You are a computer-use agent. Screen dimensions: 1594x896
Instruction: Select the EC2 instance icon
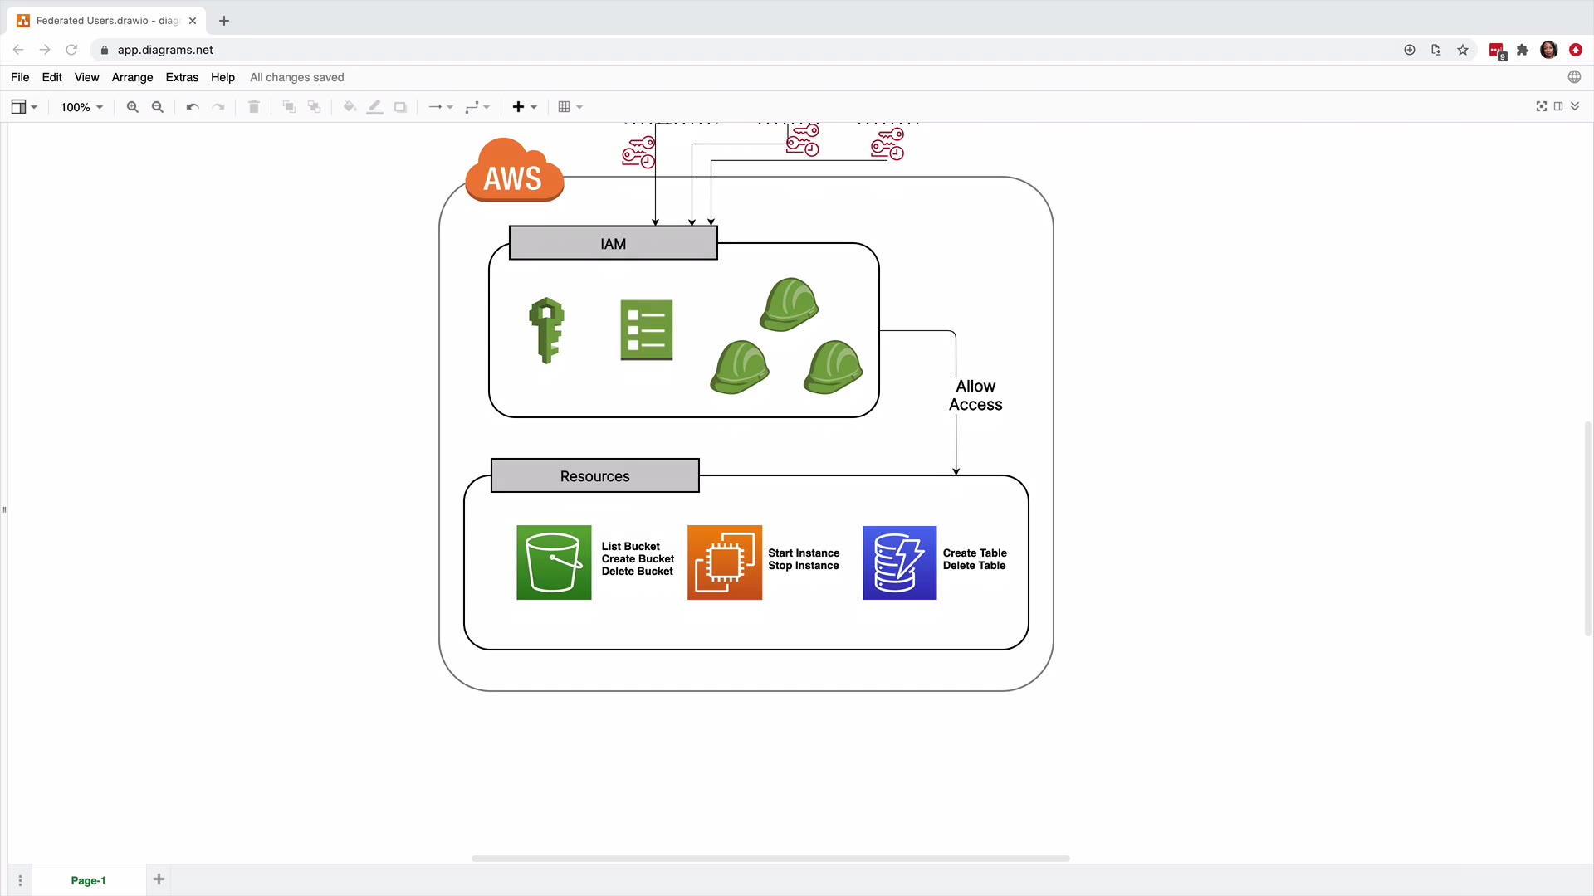[x=724, y=562]
